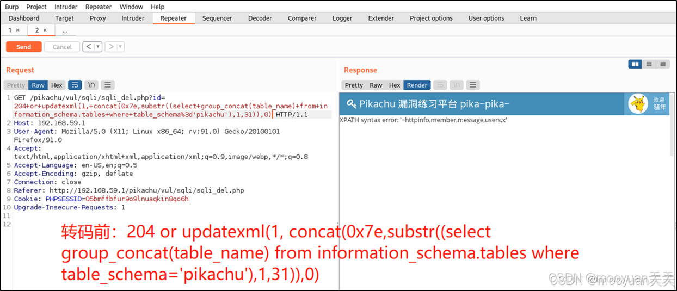Image resolution: width=677 pixels, height=291 pixels.
Task: Click the Cancel button
Action: tap(62, 47)
